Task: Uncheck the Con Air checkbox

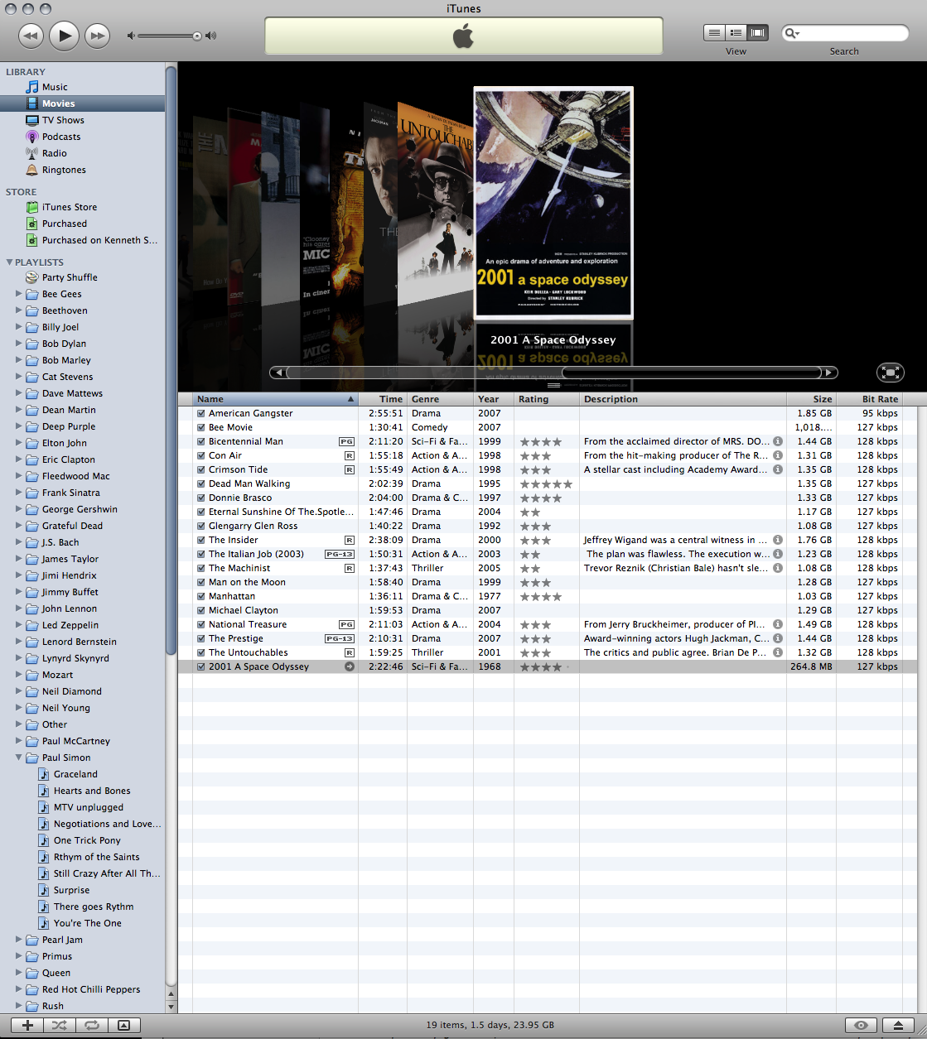Action: coord(201,455)
